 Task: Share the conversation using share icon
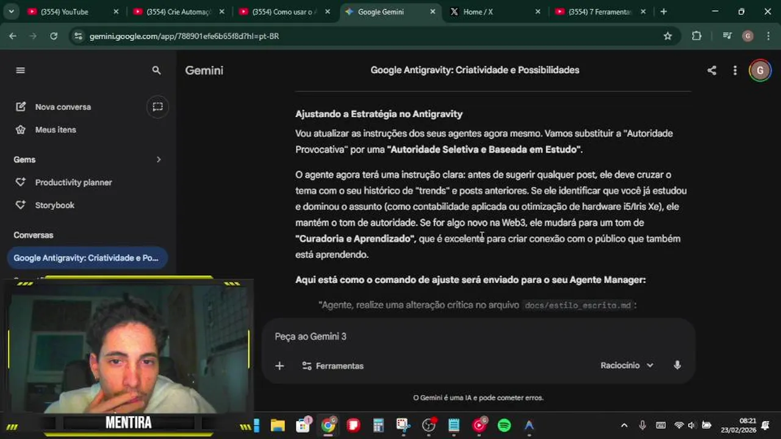711,70
